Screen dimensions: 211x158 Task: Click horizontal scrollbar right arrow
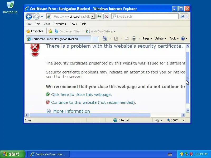[x=183, y=115]
